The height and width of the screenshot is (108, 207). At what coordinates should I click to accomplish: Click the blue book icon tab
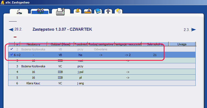point(98,11)
